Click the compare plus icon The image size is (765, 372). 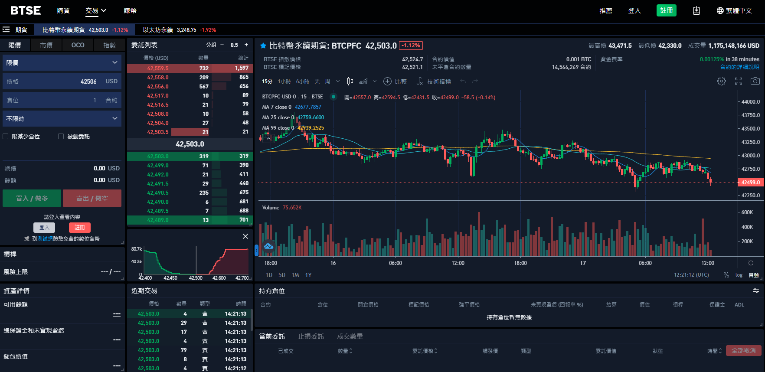click(387, 81)
